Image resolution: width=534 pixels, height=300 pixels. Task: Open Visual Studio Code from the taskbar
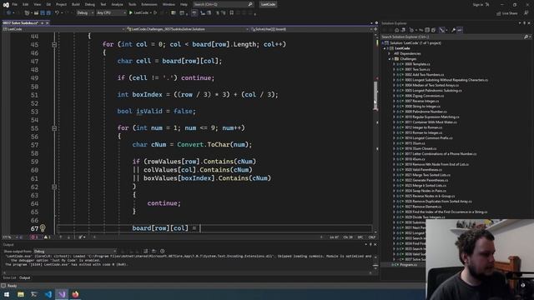tap(48, 294)
